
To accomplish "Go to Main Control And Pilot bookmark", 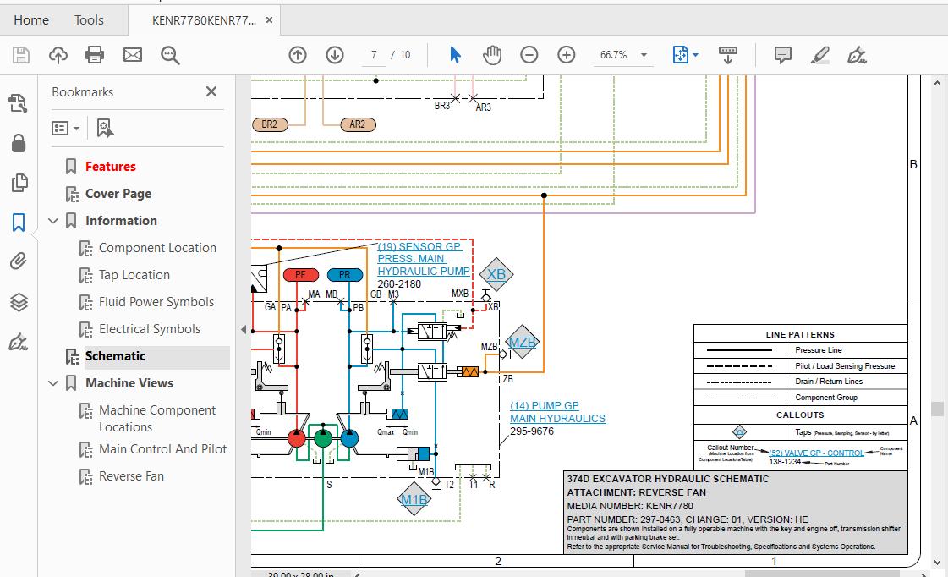I will tap(162, 449).
